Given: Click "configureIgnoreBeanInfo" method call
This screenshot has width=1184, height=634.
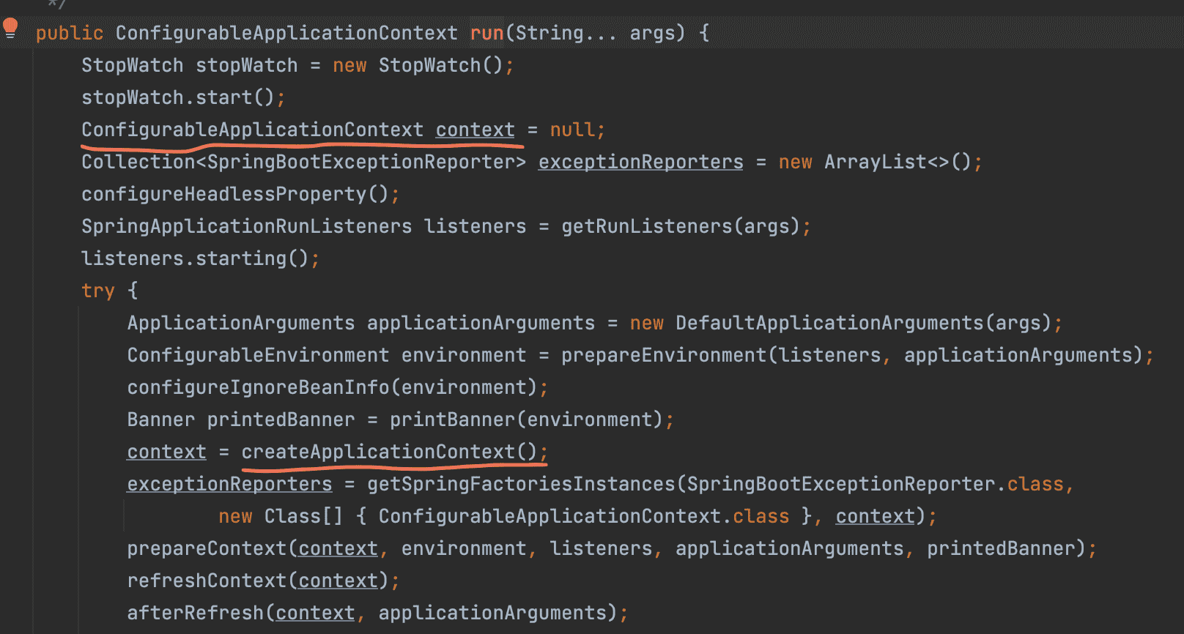Looking at the screenshot, I should coord(259,387).
